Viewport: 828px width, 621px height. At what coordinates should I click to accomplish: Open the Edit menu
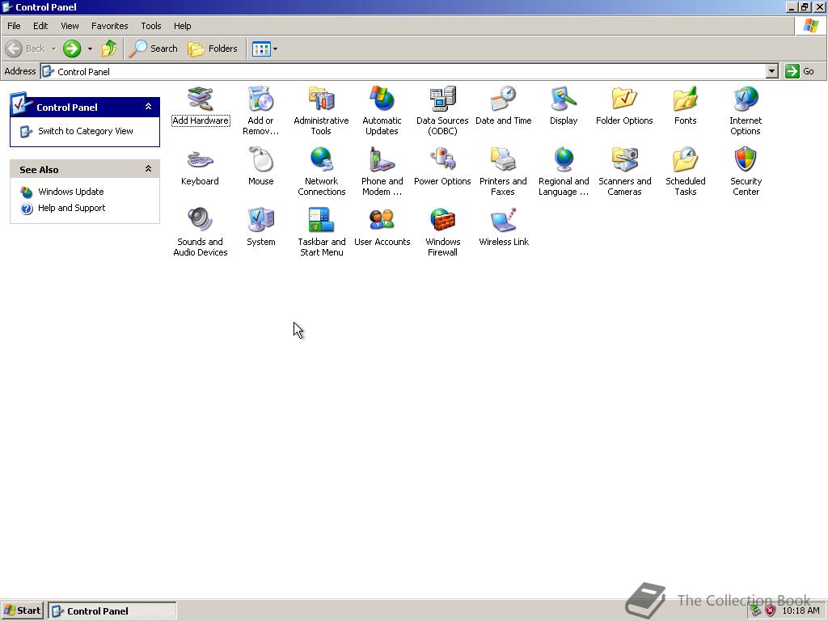(40, 26)
